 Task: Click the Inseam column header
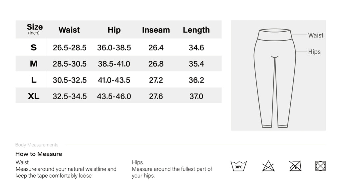pyautogui.click(x=156, y=30)
